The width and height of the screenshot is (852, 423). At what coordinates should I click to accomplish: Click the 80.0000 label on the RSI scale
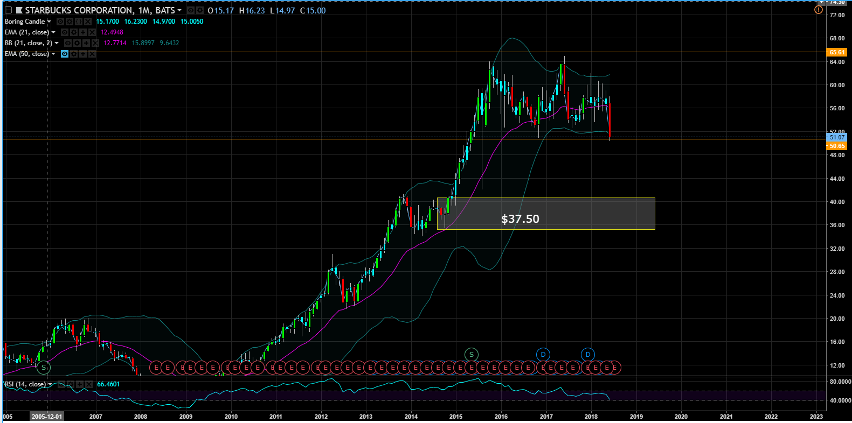840,382
